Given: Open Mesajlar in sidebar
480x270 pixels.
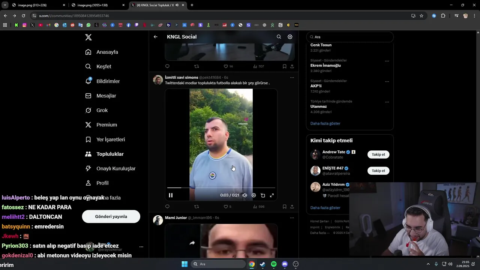Looking at the screenshot, I should [x=100, y=96].
